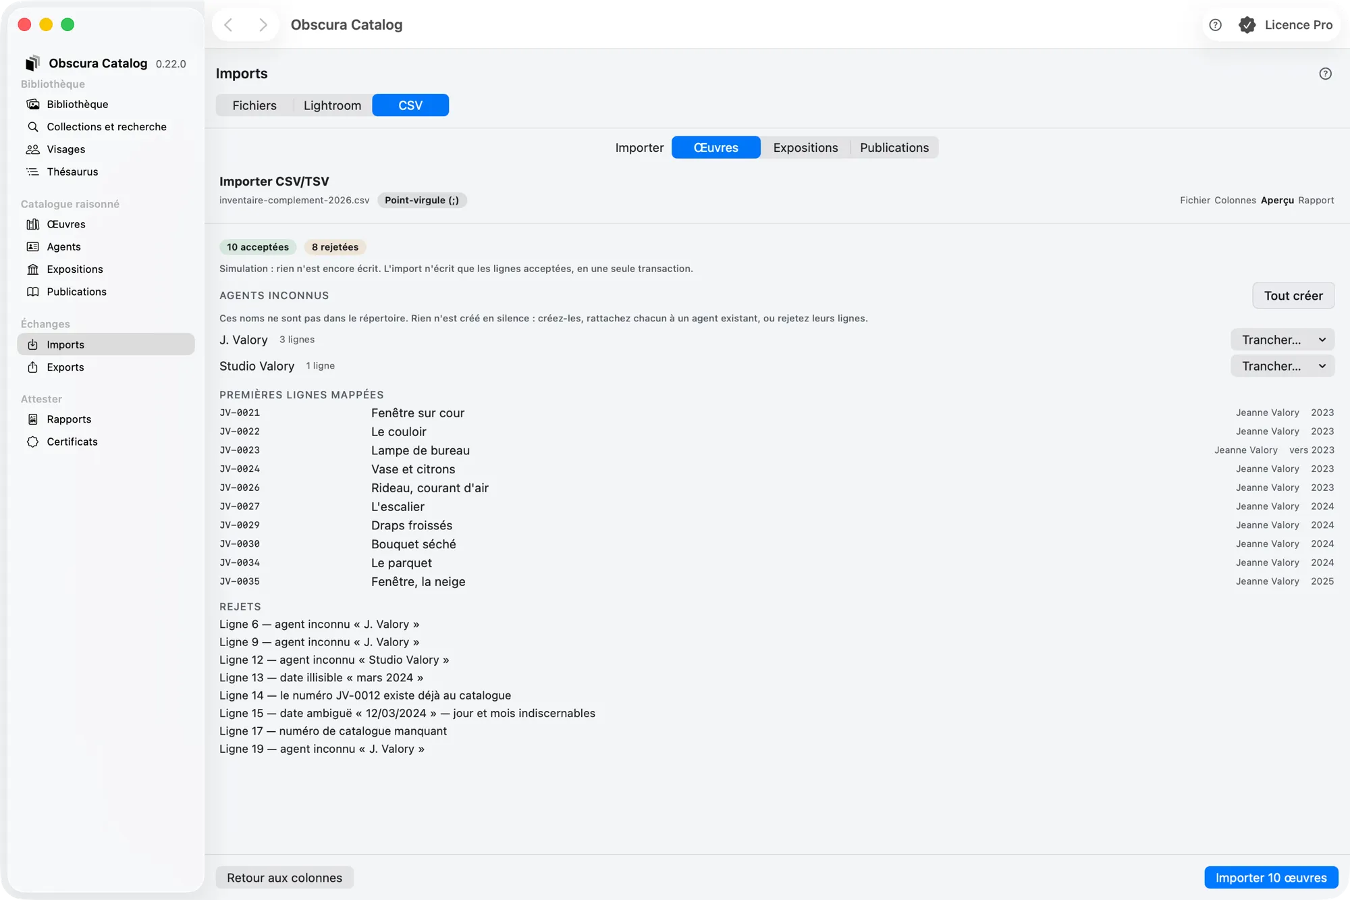Click the Tout créer button

(1293, 296)
